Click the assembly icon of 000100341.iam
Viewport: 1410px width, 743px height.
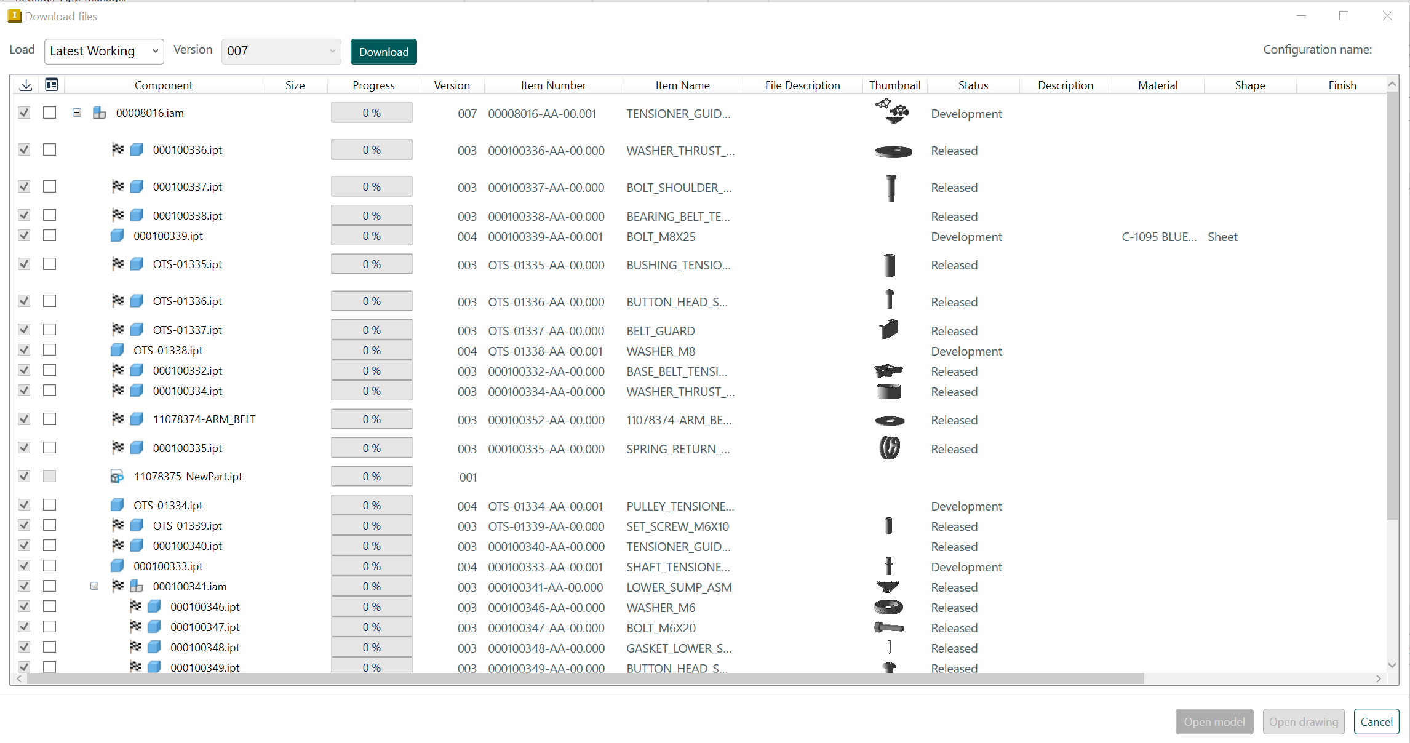pyautogui.click(x=137, y=586)
